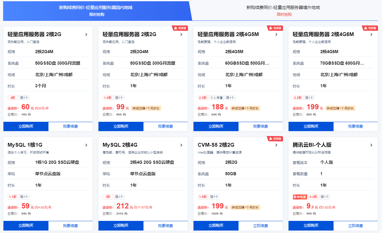Click 我要续费 on MySQL 2核4G card
Image resolution: width=382 pixels, height=233 pixels.
166,226
